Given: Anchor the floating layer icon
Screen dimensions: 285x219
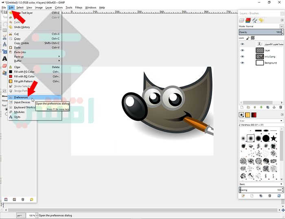Looking at the screenshot, I should (274, 107).
